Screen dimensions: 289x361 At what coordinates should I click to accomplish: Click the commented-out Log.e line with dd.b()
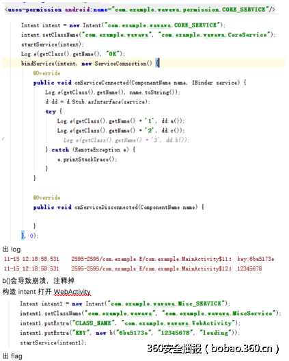[x=126, y=140]
